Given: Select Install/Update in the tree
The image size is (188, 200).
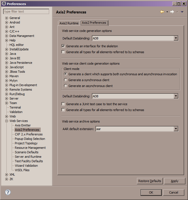Looking at the screenshot, I should 19,49.
